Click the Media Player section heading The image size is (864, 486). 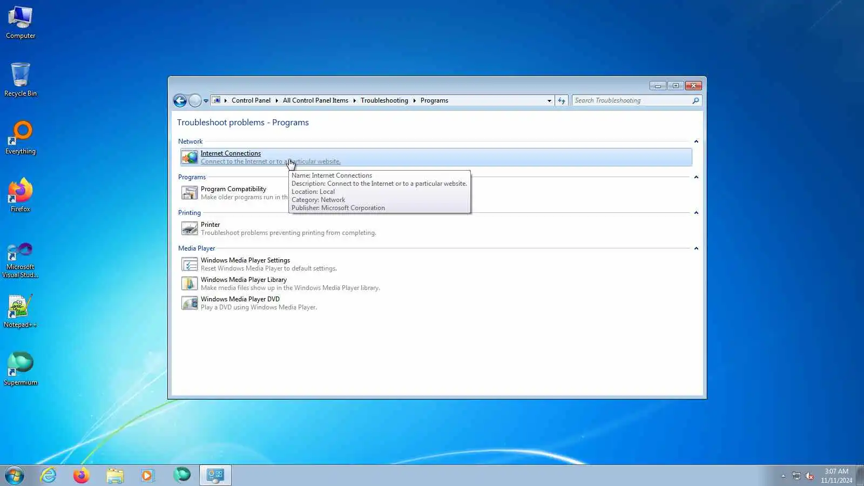(197, 248)
